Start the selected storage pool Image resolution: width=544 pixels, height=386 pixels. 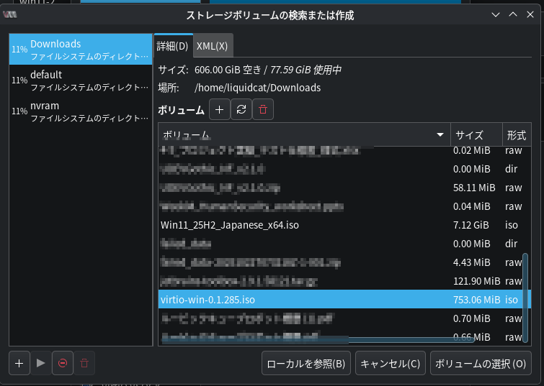point(40,363)
